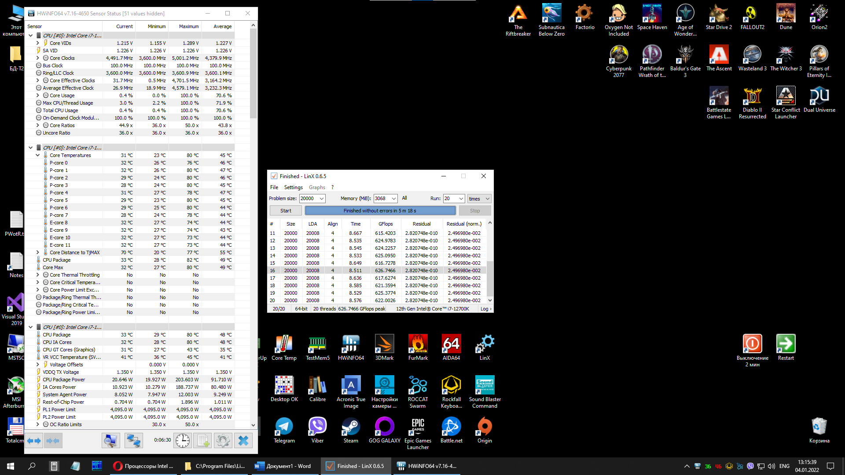This screenshot has height=475, width=845.
Task: Click the remote network computers icon
Action: (x=133, y=440)
